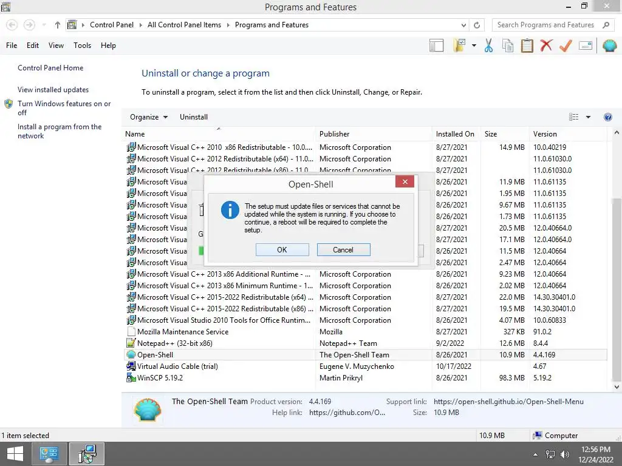Select the Open-Shell program row icon
This screenshot has height=466, width=622.
click(131, 354)
